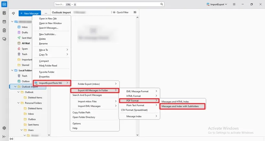Open HTML Format submenu
Image resolution: width=265 pixels, height=141 pixels.
coord(139,96)
